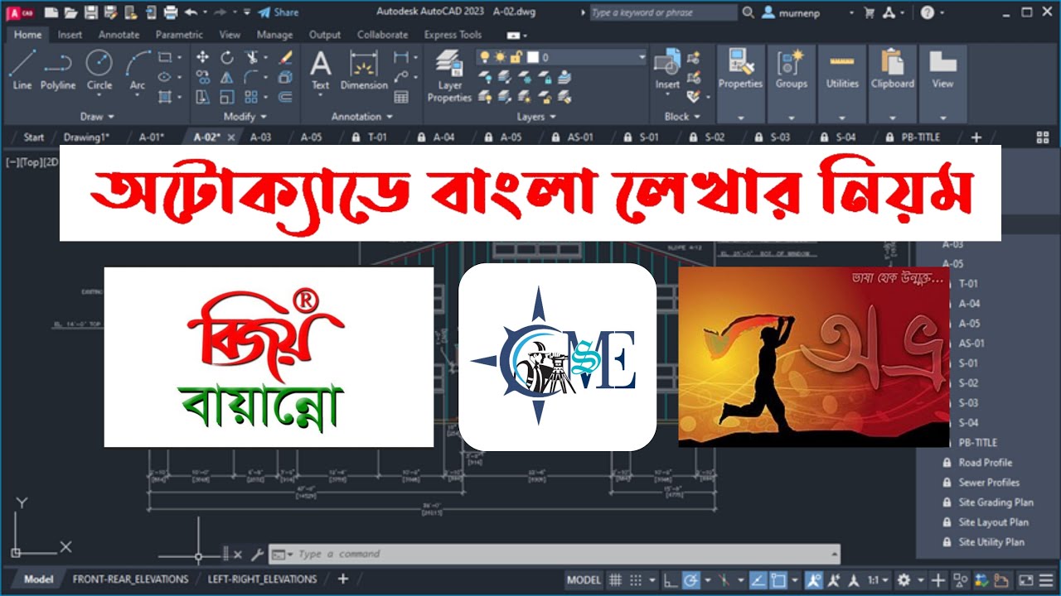Viewport: 1061px width, 596px height.
Task: Switch to the A-03 drawing tab
Action: (260, 137)
